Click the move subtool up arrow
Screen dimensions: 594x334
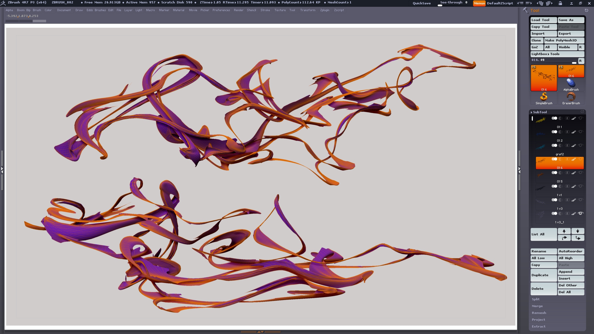(x=564, y=231)
